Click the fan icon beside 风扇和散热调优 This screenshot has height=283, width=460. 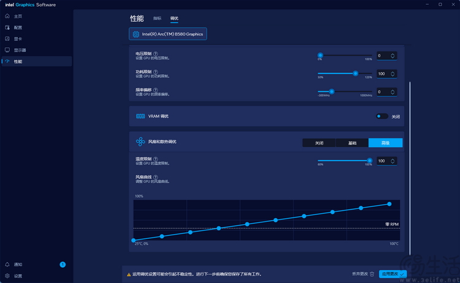coord(140,141)
